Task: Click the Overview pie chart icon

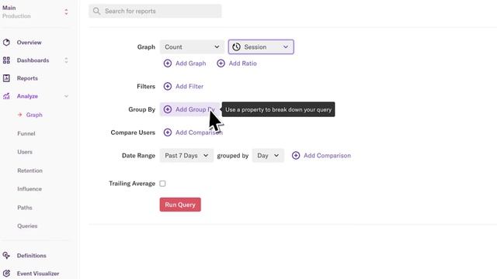Action: (x=6, y=43)
